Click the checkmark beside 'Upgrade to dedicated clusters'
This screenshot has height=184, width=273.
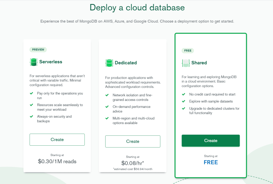tap(183, 109)
